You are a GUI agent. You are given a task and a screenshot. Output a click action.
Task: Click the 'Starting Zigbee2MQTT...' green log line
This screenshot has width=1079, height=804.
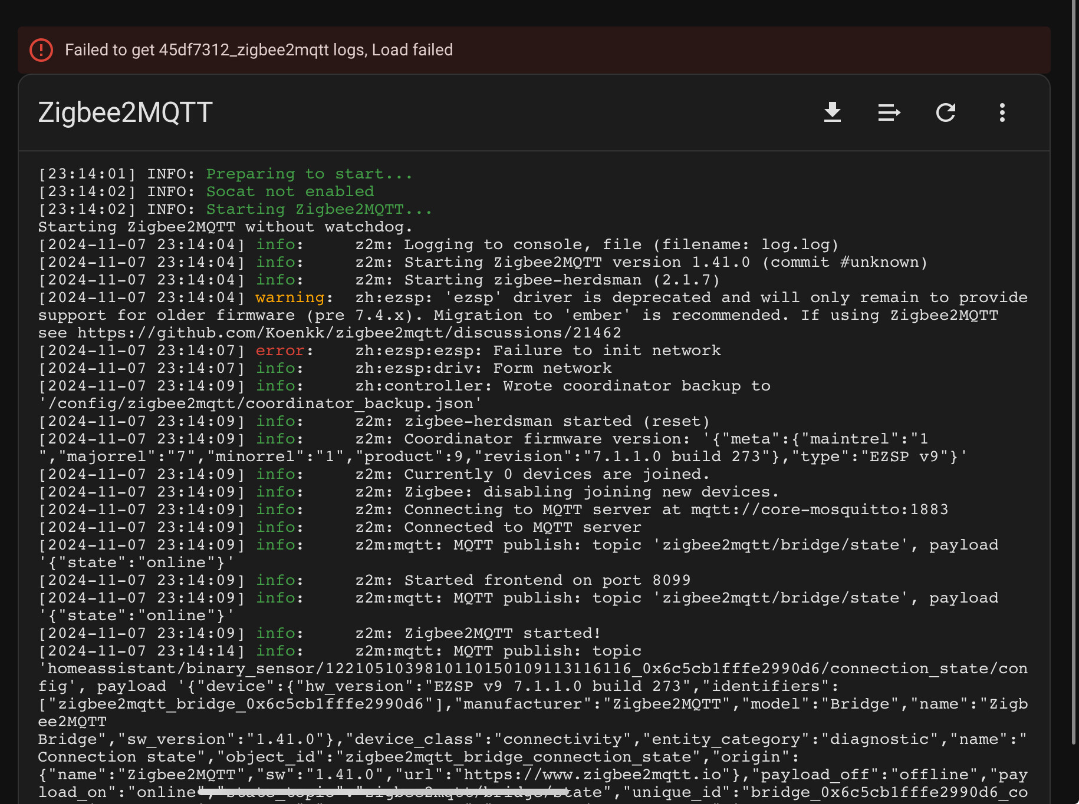pos(235,210)
